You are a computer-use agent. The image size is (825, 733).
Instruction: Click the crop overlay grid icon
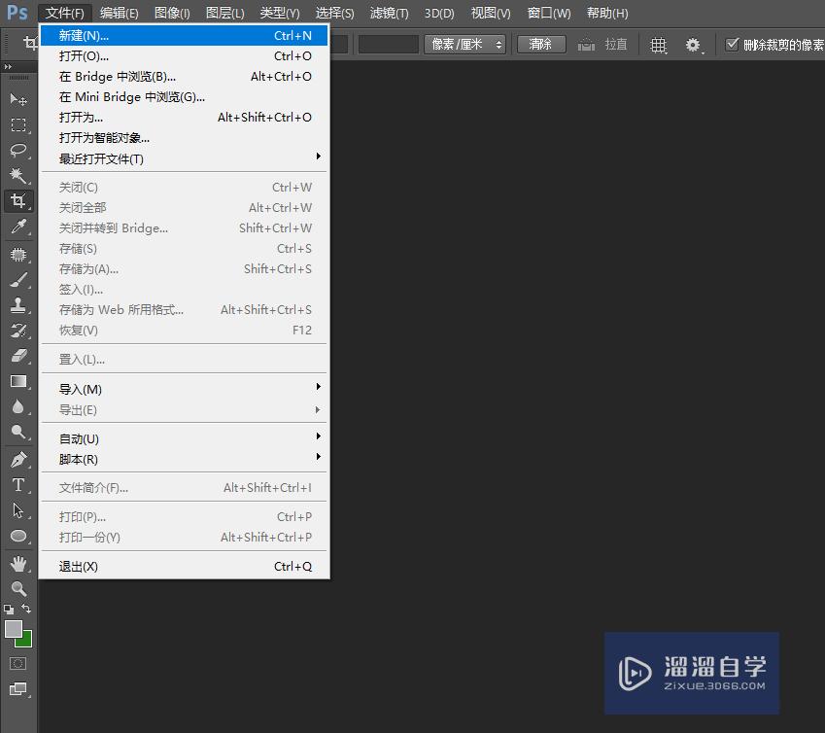[658, 45]
